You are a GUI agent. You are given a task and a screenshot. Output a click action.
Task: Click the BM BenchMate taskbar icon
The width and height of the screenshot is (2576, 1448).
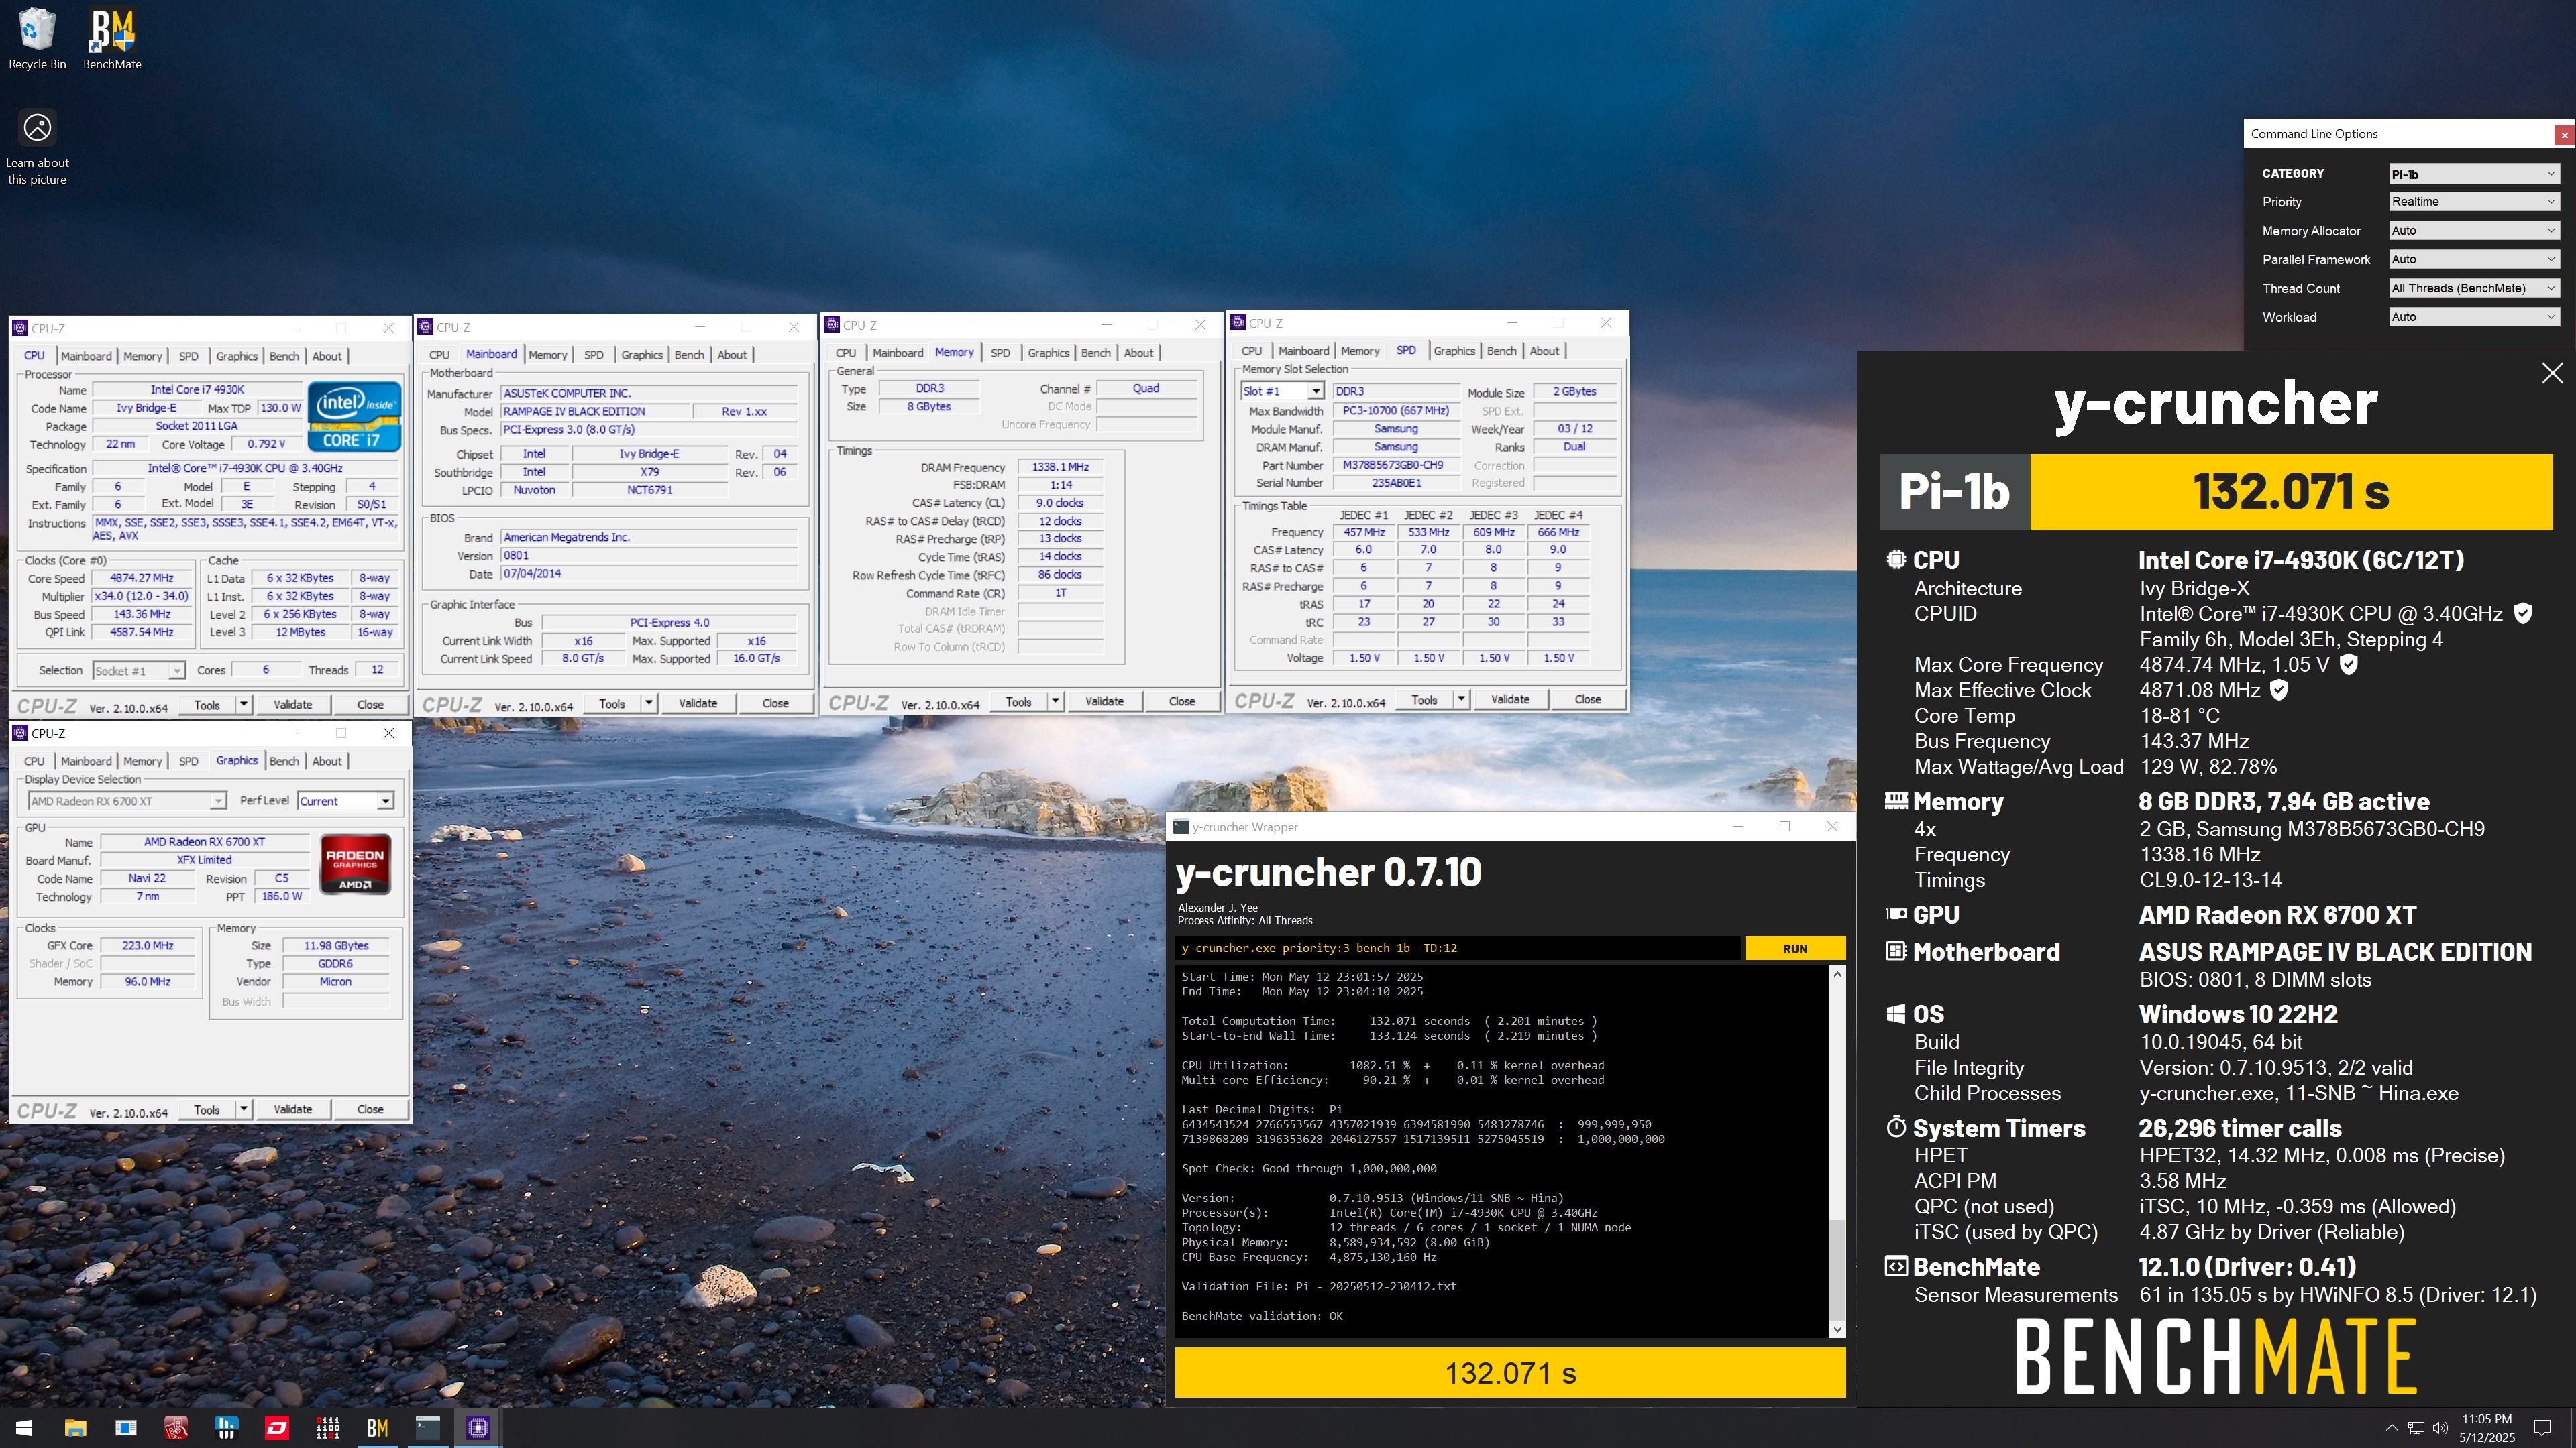point(377,1428)
